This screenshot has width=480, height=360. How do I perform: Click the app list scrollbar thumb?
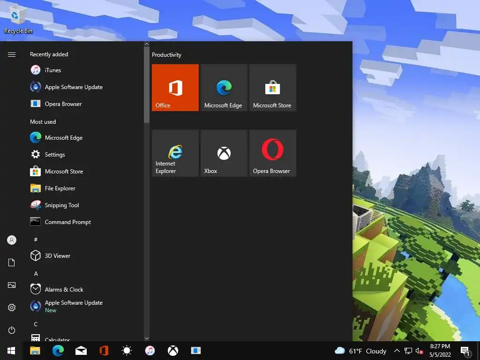coord(147,85)
